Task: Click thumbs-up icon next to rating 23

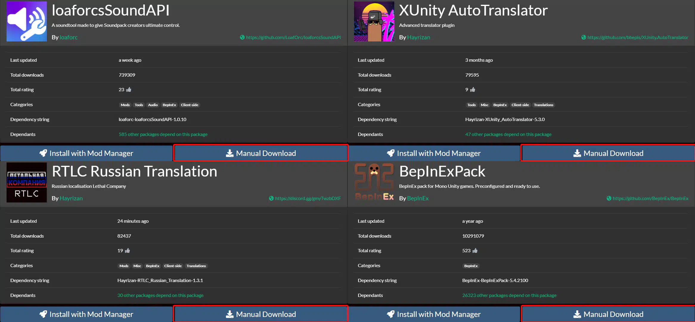Action: (x=129, y=89)
